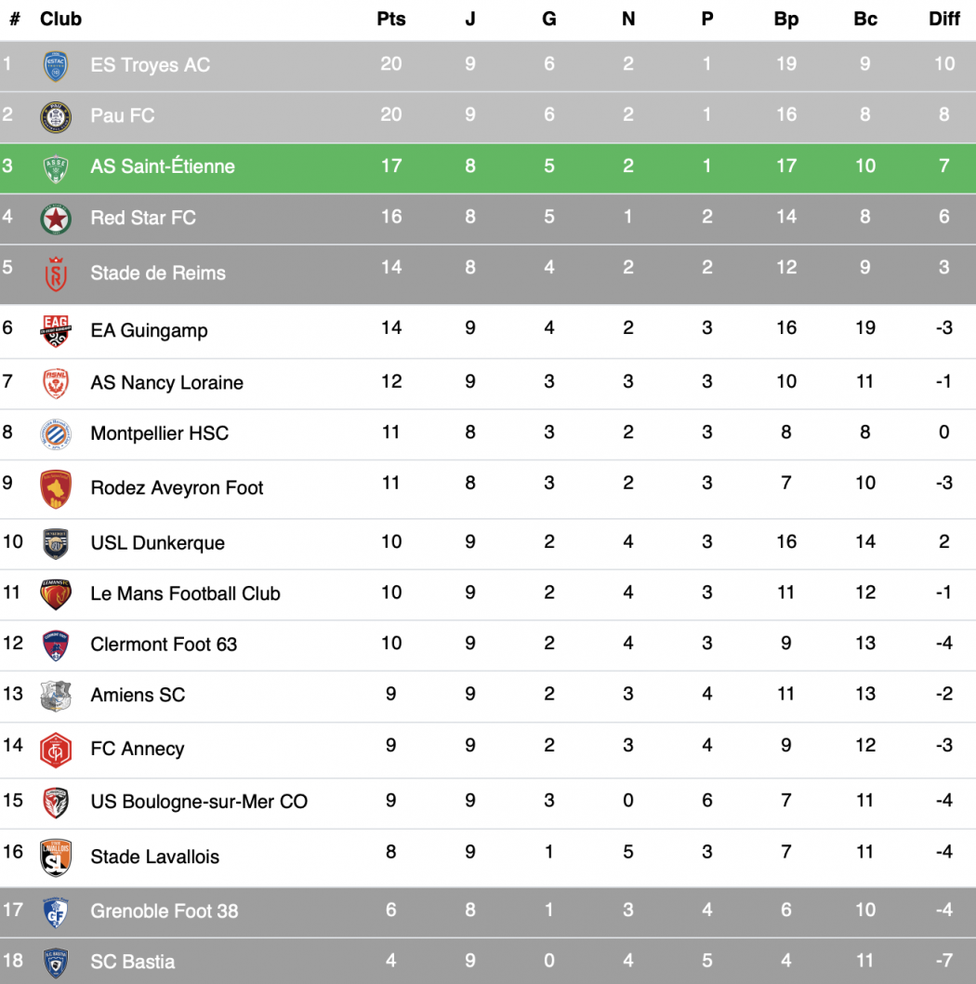Click the Rodez Aveyron Foot crest
Image resolution: width=976 pixels, height=984 pixels.
56,488
